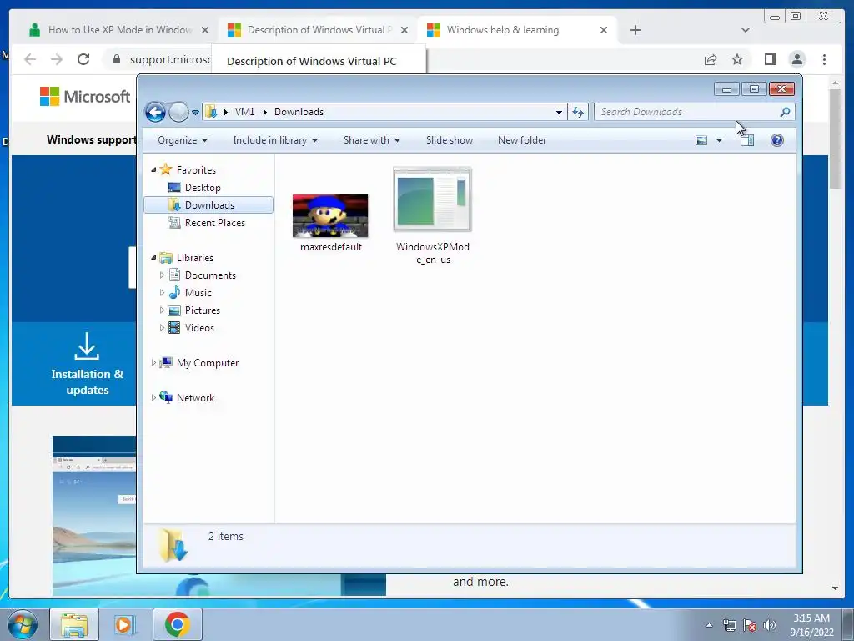Open the Windows Start button
Image resolution: width=854 pixels, height=641 pixels.
(x=21, y=624)
